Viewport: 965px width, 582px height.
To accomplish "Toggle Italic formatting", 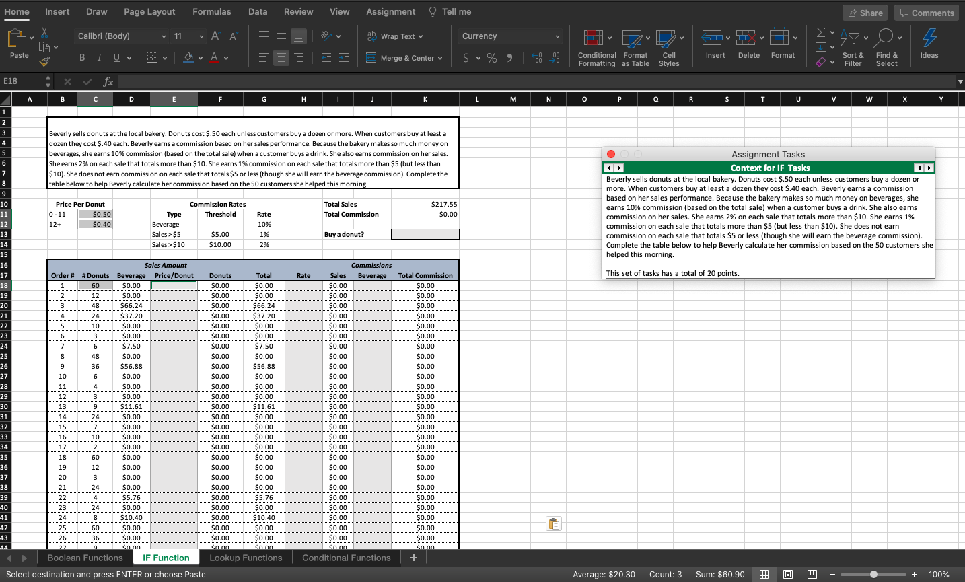I will (100, 58).
